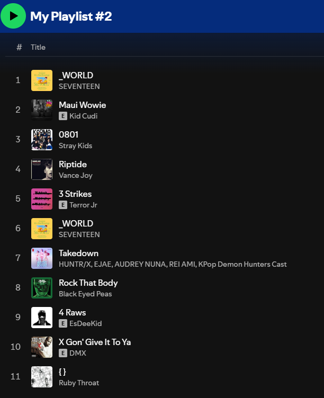Open album art for track 1 _WORLD
Screen dimensions: 324x398
[42, 80]
